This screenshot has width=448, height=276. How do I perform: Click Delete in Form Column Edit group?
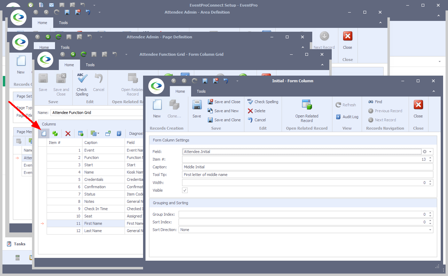257,111
